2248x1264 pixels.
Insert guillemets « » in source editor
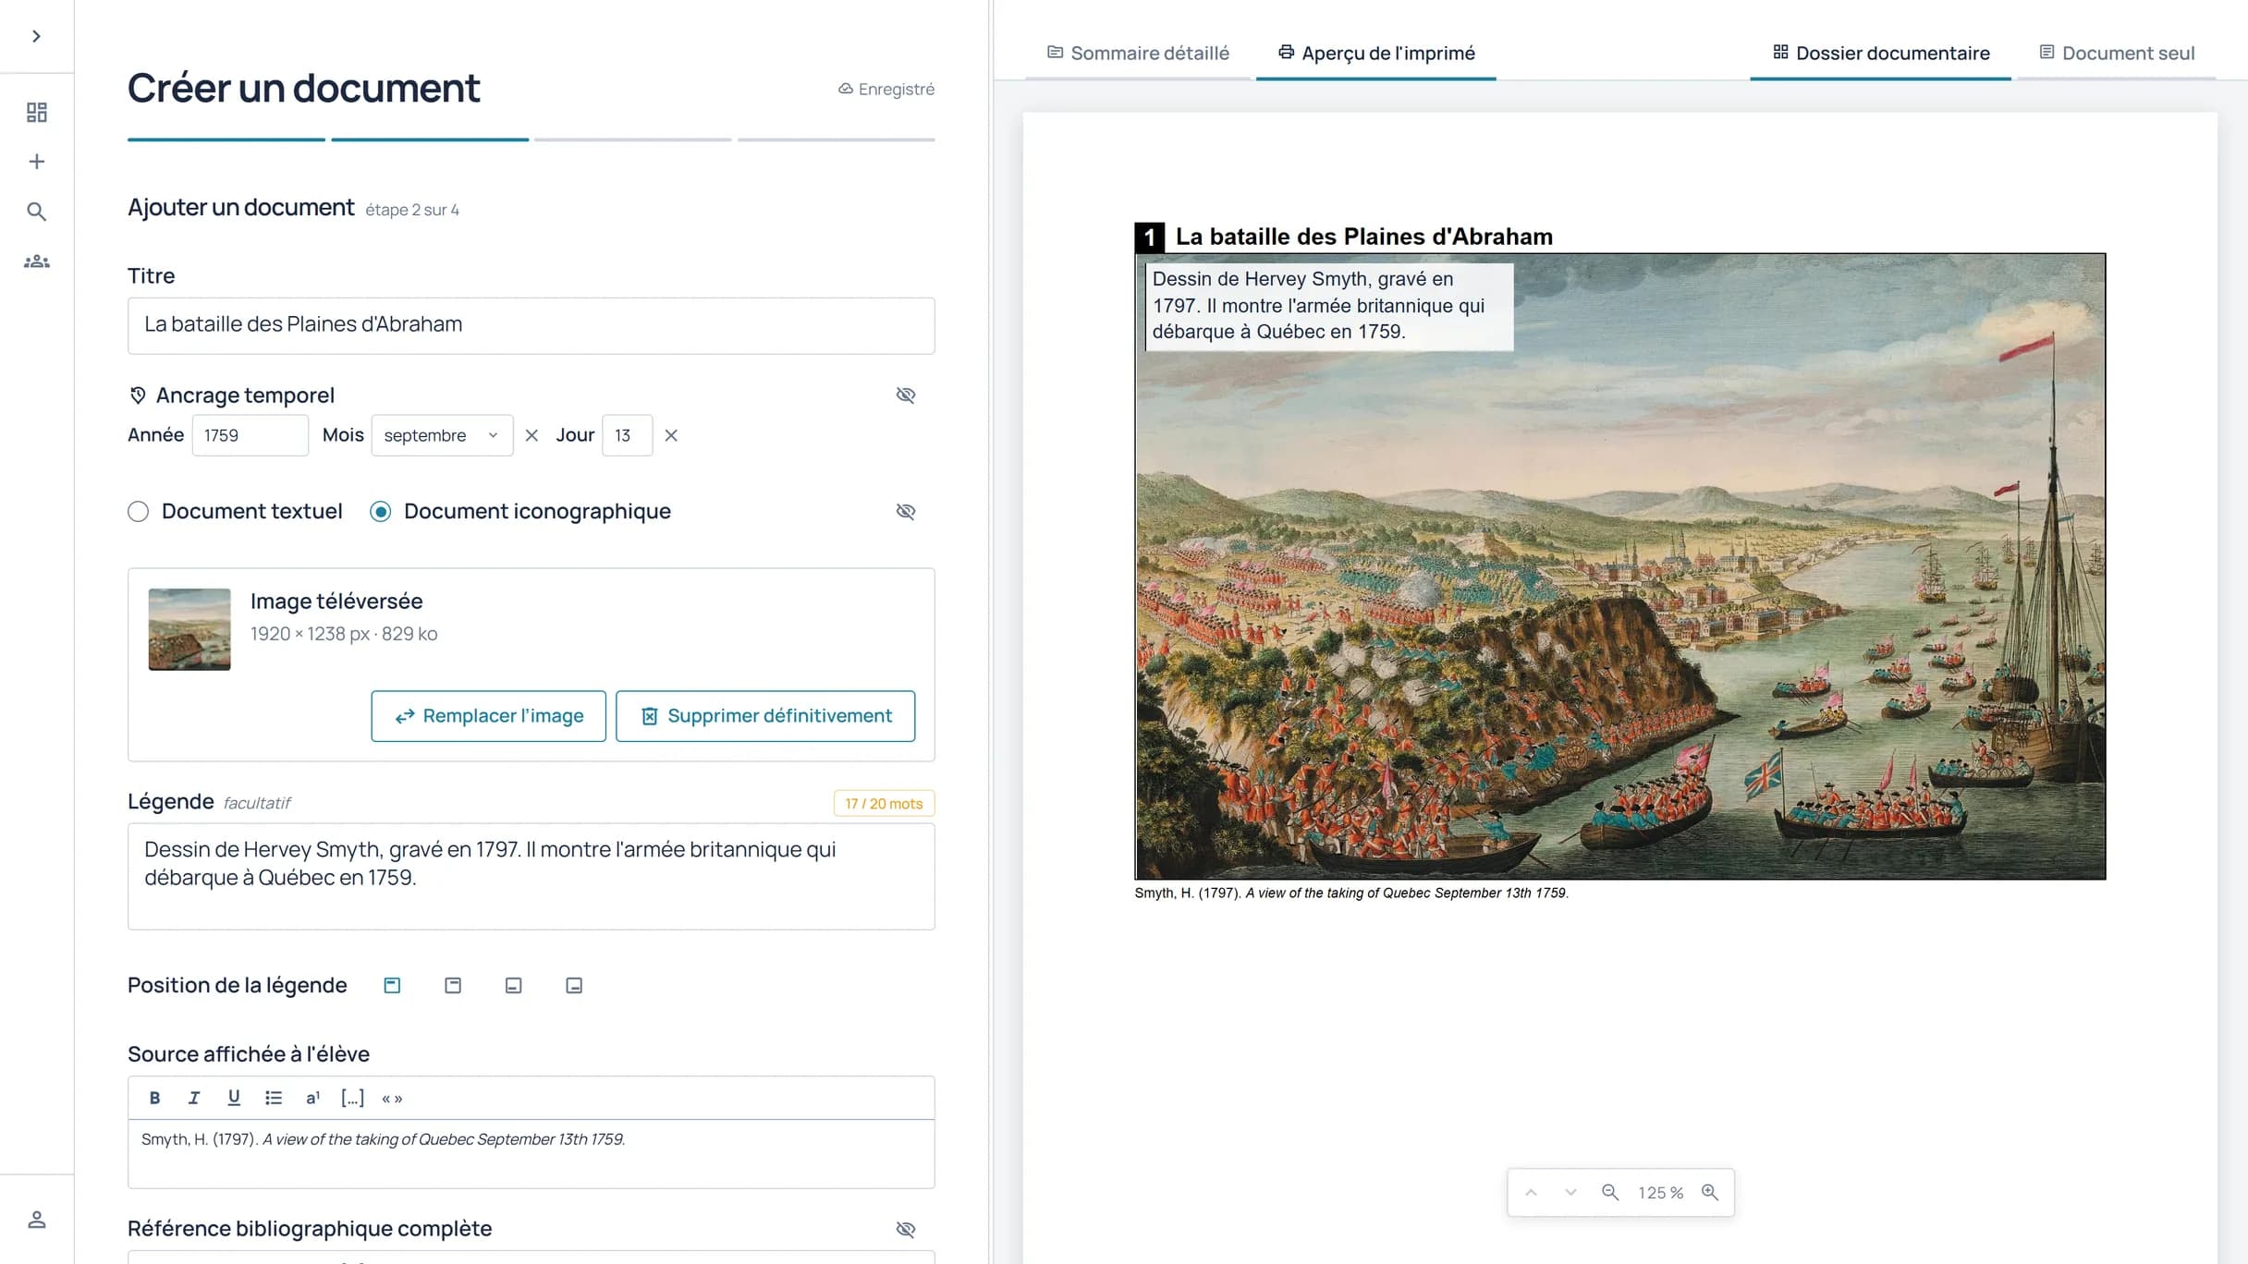click(x=392, y=1099)
